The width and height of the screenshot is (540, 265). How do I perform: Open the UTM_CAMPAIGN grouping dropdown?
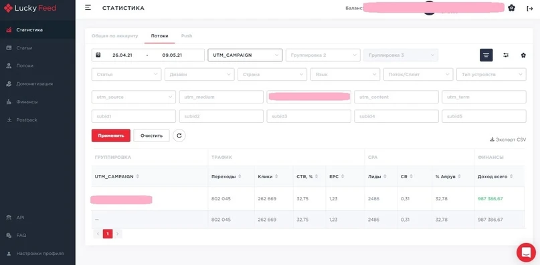coord(245,55)
